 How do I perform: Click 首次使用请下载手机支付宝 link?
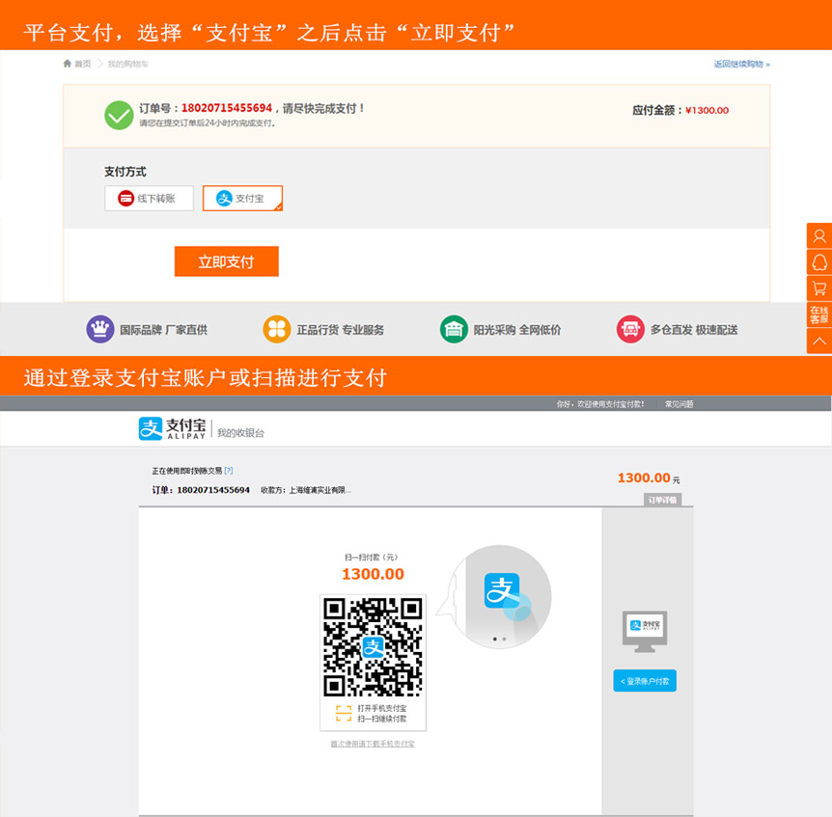pos(373,744)
